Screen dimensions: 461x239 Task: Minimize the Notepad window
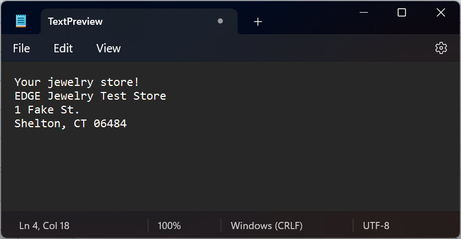coord(363,13)
